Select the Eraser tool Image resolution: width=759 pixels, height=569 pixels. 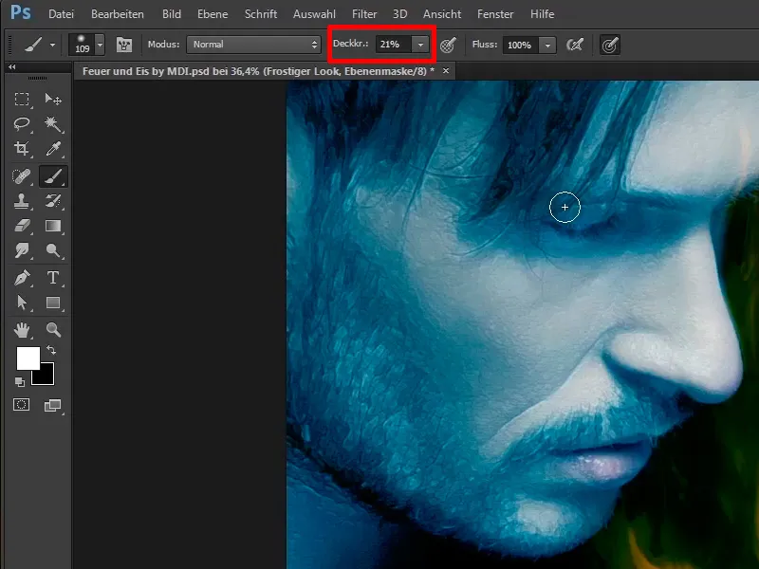point(22,226)
